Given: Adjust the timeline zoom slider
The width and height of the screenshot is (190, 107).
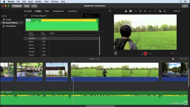Looking at the screenshot, I should tap(173, 59).
